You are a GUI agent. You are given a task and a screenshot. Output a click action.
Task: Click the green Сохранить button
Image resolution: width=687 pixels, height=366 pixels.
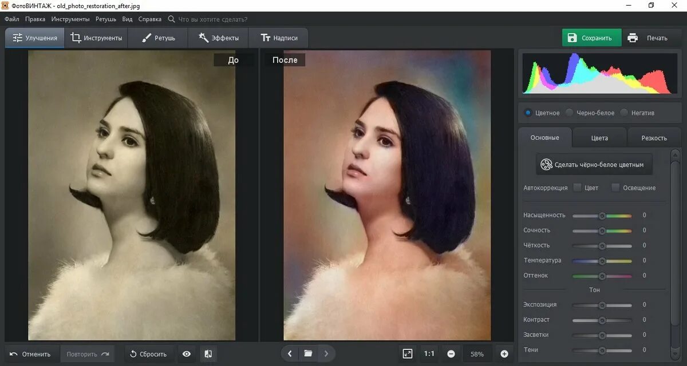pyautogui.click(x=591, y=38)
